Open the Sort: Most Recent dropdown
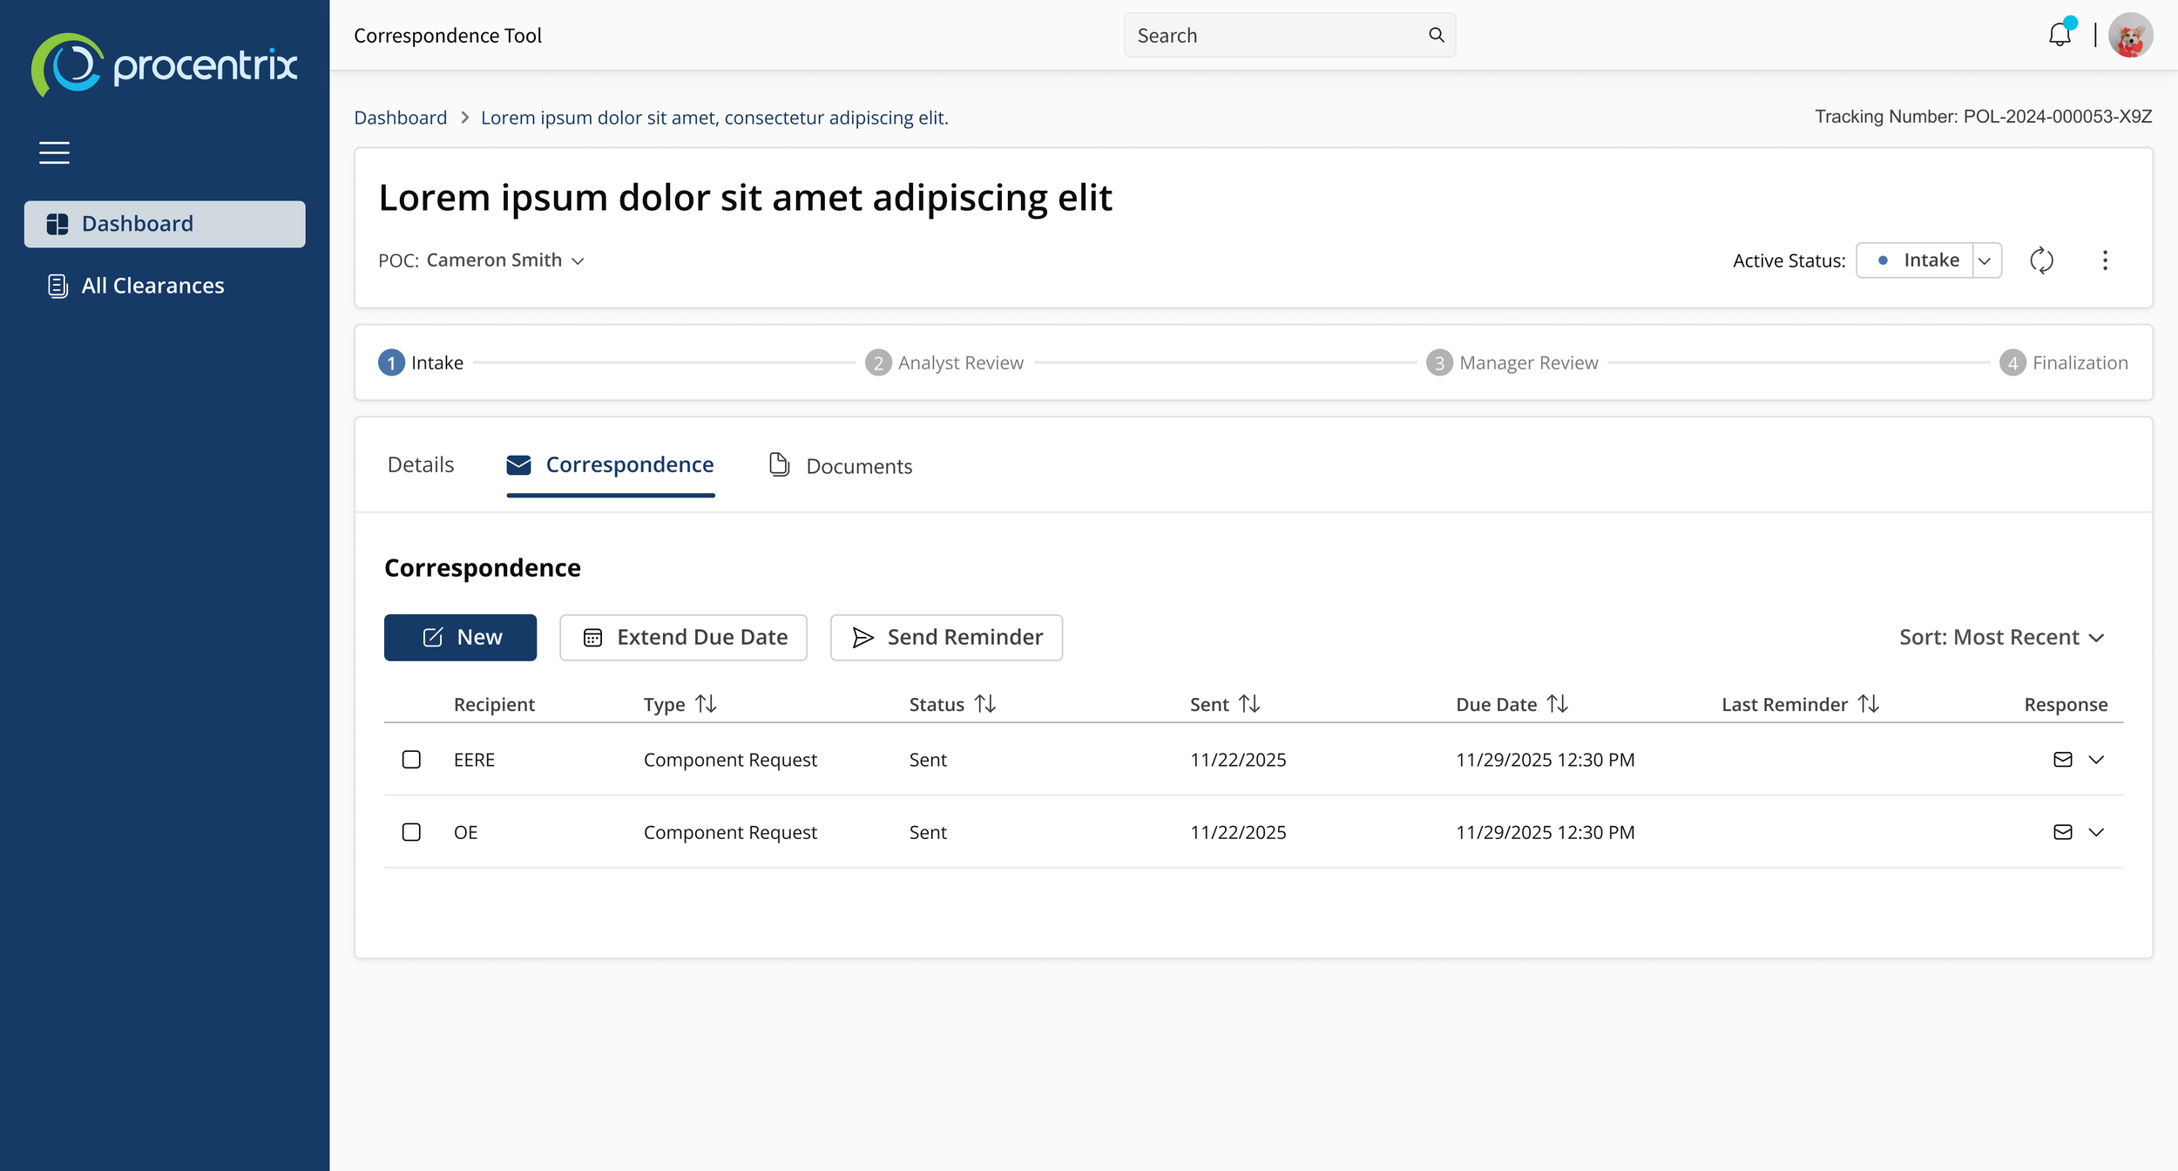Screen dimensions: 2178x1171 point(2001,638)
